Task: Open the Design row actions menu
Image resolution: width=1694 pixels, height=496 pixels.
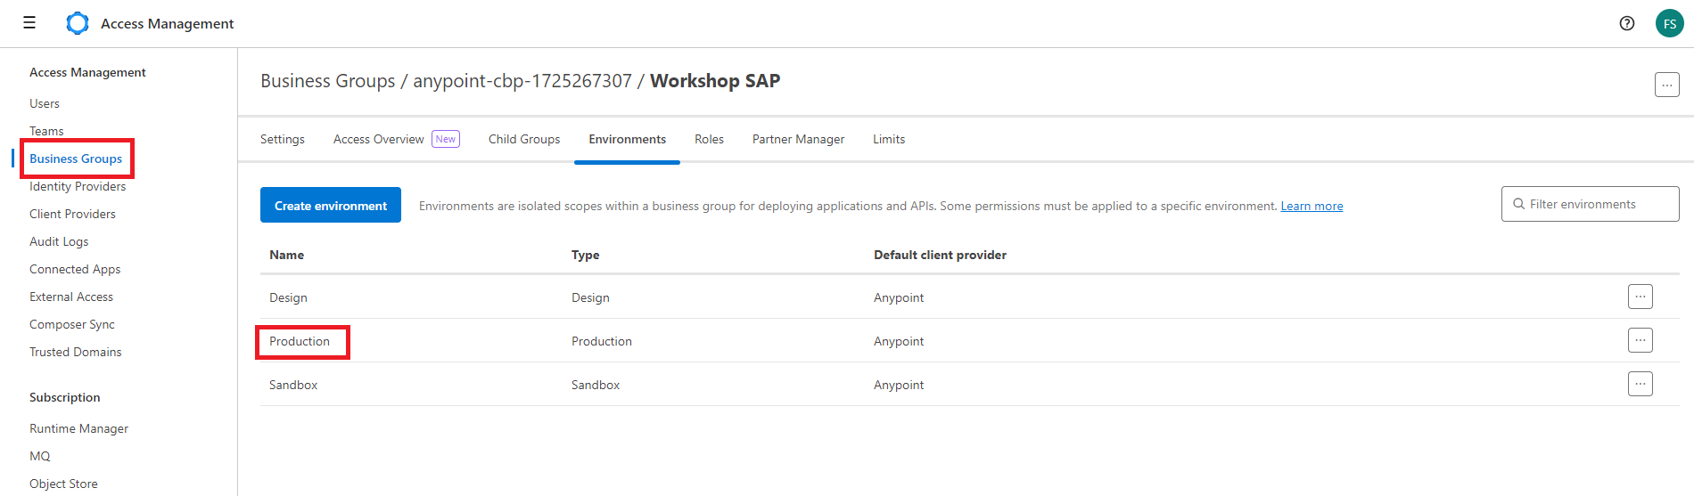Action: pyautogui.click(x=1641, y=297)
